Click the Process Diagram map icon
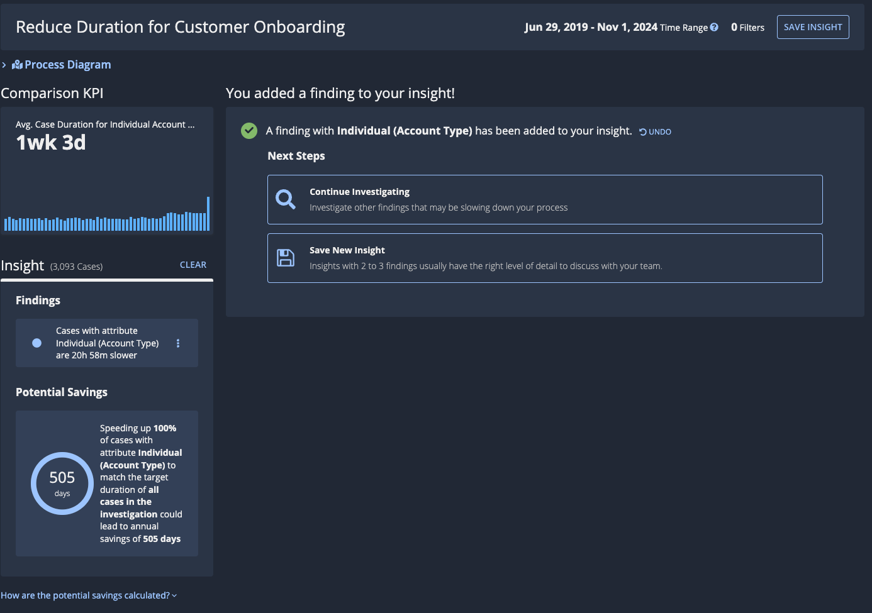This screenshot has width=872, height=613. coord(17,65)
